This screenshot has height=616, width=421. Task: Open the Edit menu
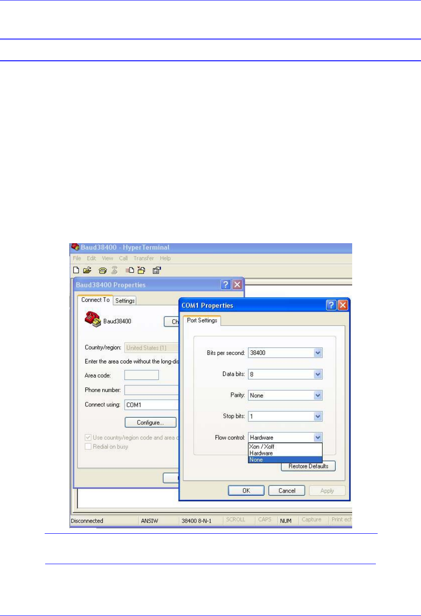click(x=91, y=258)
